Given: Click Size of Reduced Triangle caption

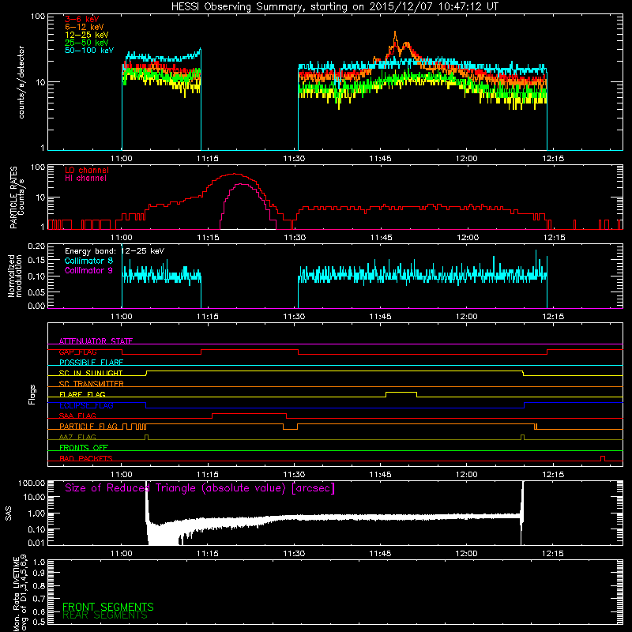Looking at the screenshot, I should click(200, 488).
